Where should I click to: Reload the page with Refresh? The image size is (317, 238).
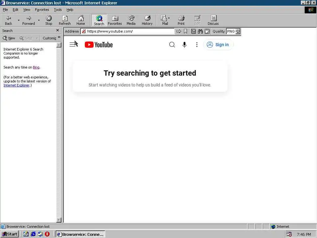[65, 20]
